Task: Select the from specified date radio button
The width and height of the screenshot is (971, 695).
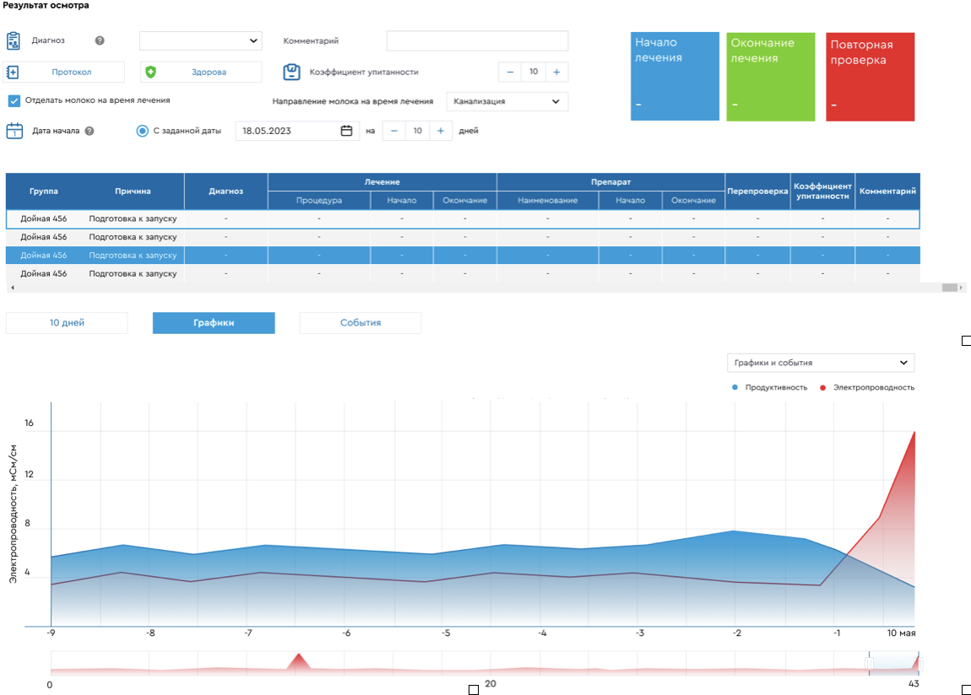Action: pos(143,131)
